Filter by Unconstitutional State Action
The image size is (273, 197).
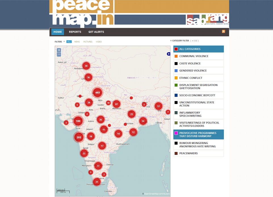[198, 104]
